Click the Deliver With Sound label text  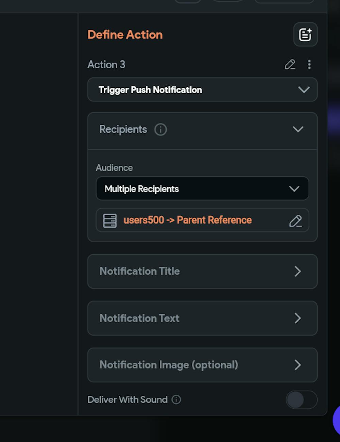128,400
